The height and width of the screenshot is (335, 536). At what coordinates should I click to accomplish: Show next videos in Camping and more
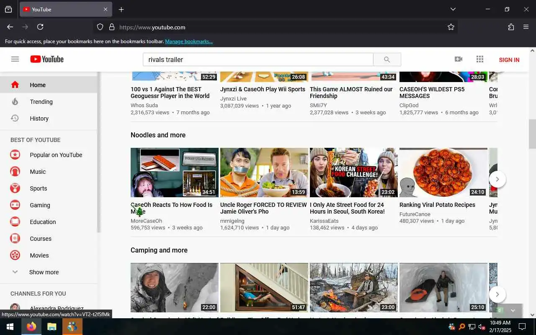497,294
